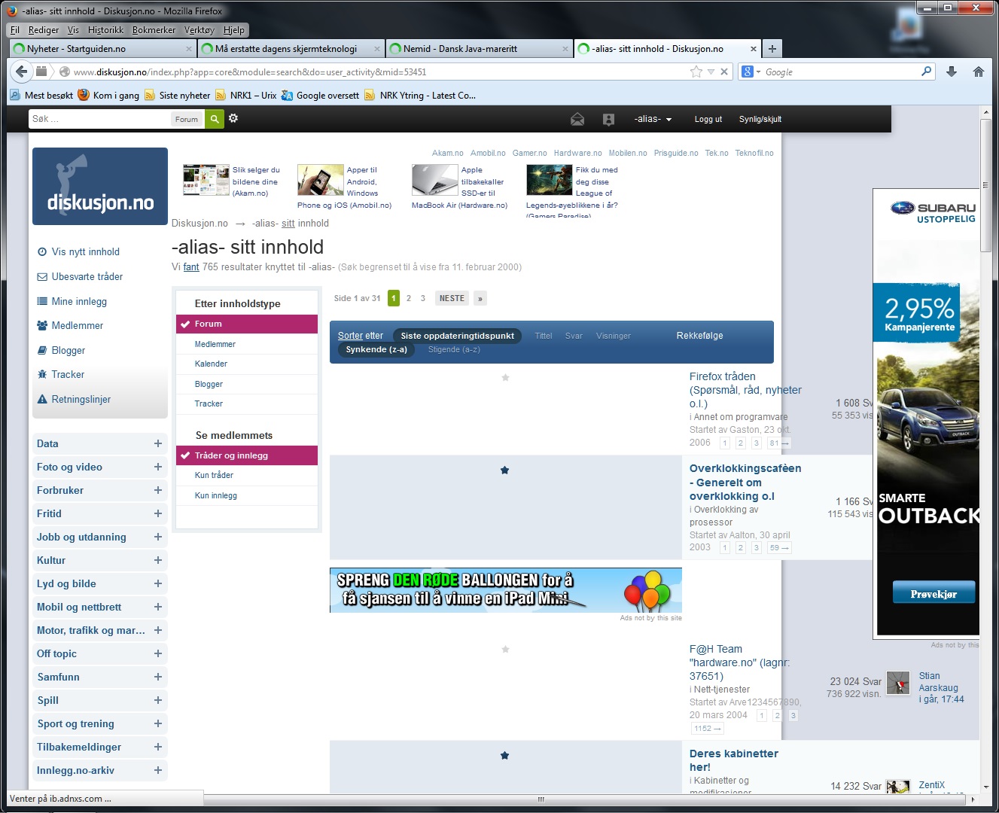Stop loading page with X icon
This screenshot has height=813, width=999.
724,72
